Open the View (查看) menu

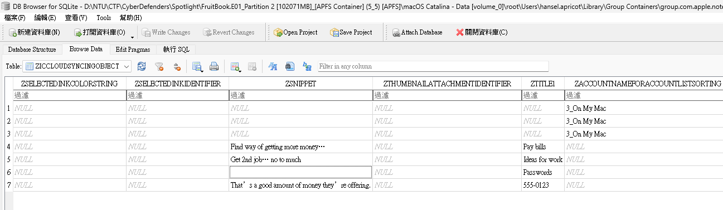pyautogui.click(x=76, y=17)
